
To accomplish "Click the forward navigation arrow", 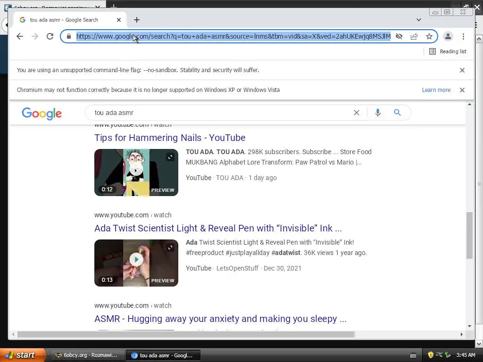I will pos(35,36).
